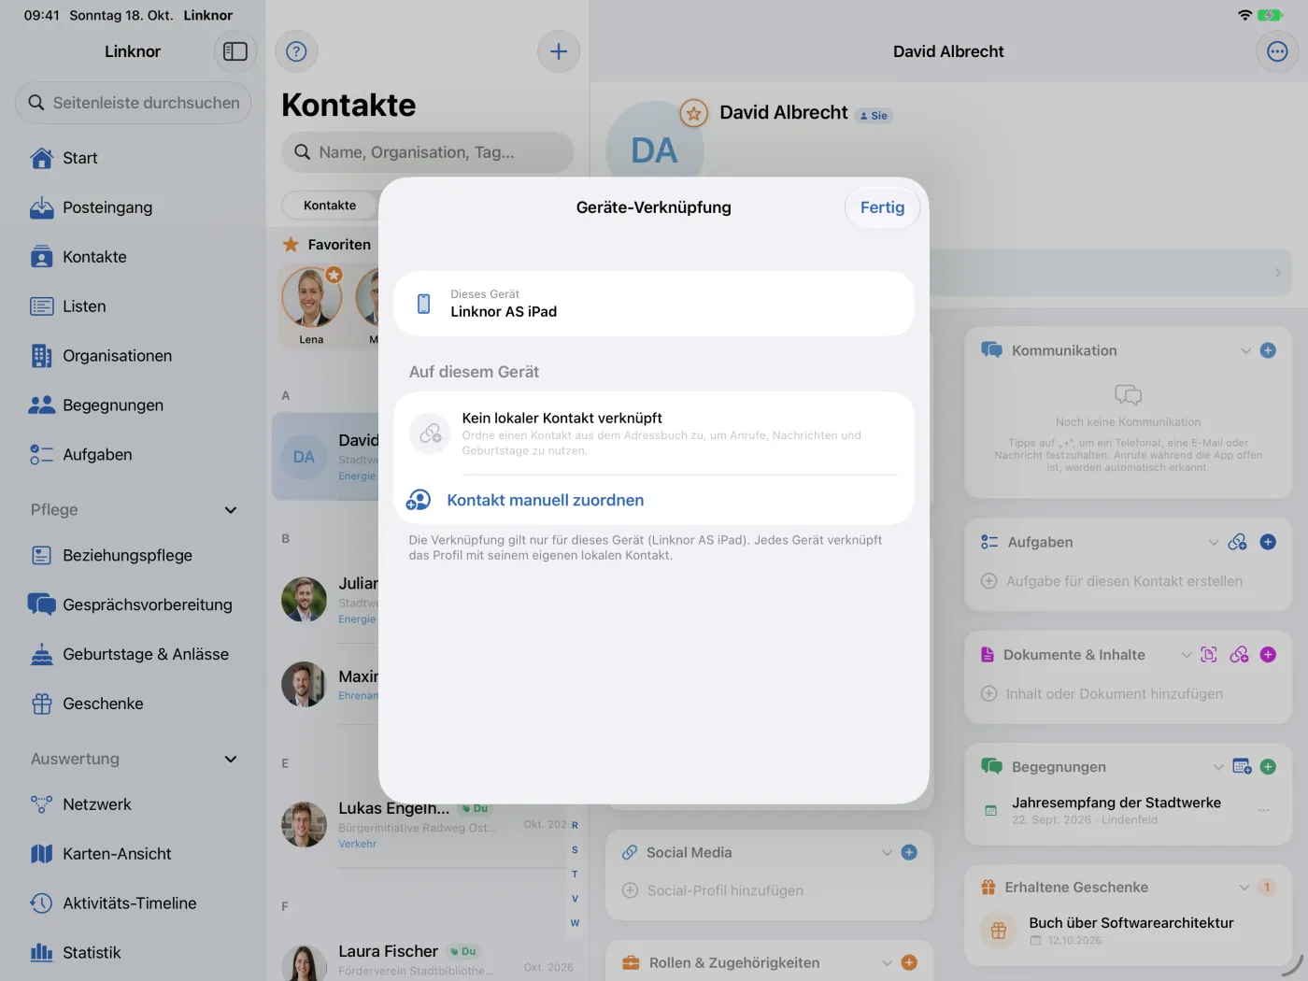Screen dimensions: 1308x981
Task: Select Laura Fischer in the contact list
Action: tap(428, 960)
